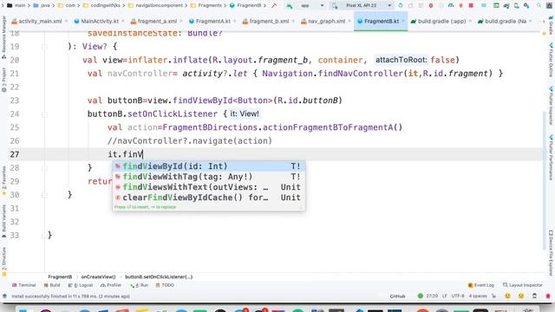Click the red stop square icon
Screen dimensions: 555x312
coord(471,6)
